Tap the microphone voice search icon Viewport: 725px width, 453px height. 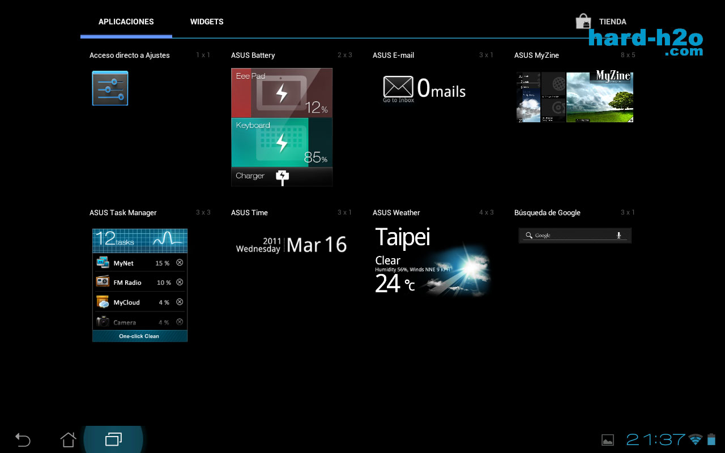coord(619,236)
